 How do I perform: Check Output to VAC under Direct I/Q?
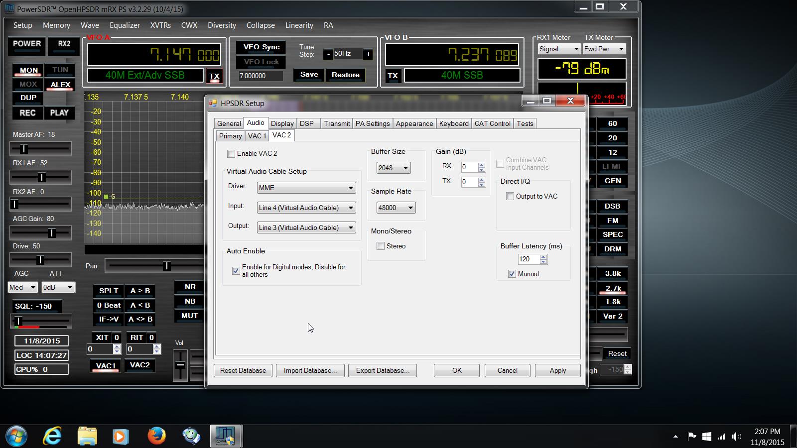point(510,196)
